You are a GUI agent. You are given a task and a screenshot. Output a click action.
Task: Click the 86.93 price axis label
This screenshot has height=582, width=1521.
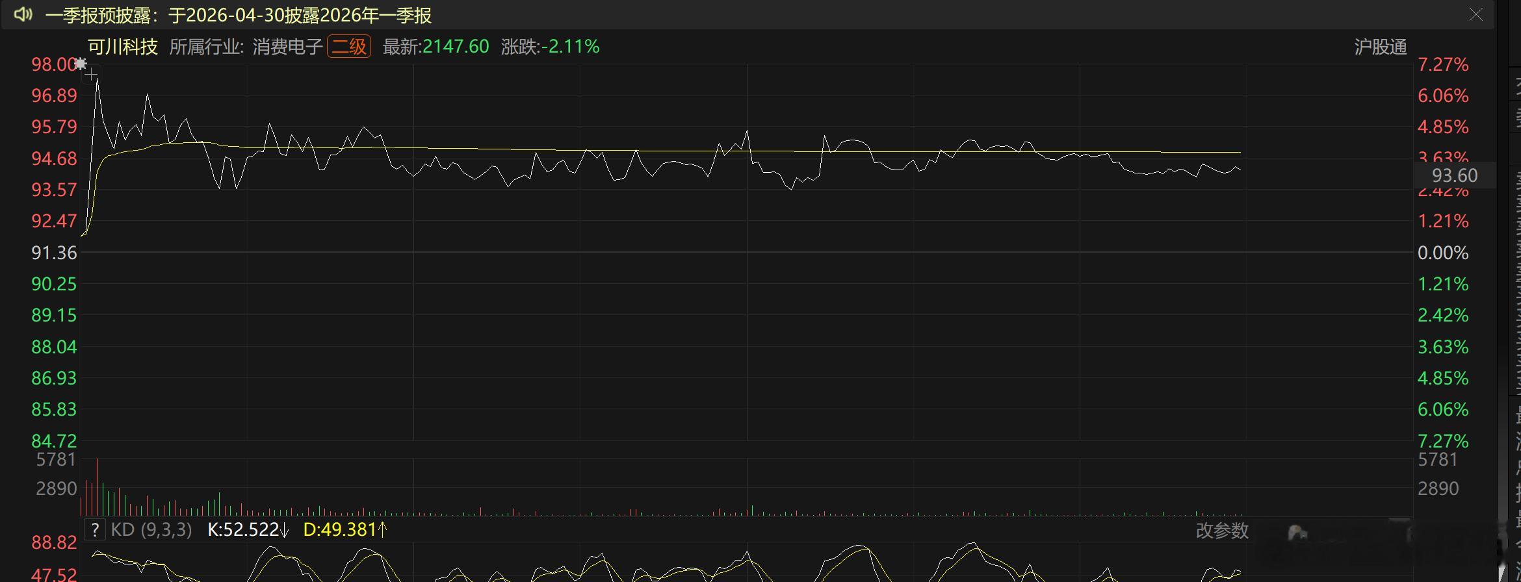54,378
